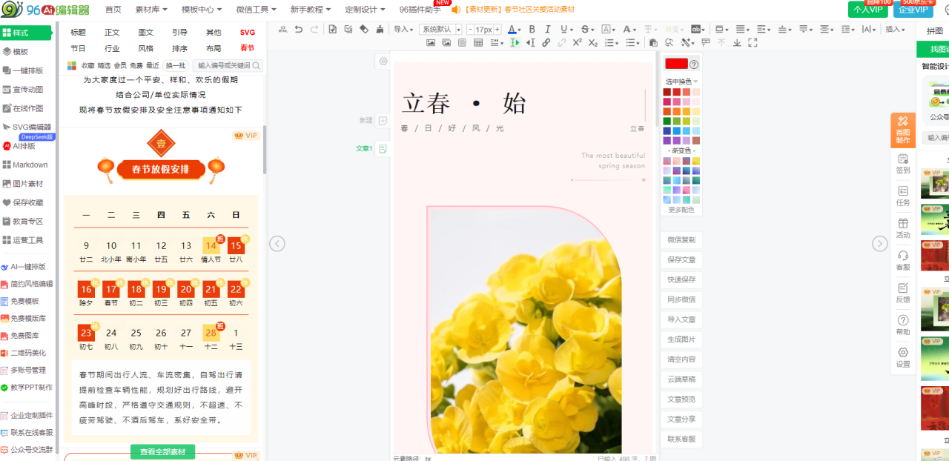This screenshot has height=461, width=949.
Task: Select the 免费 filter option
Action: point(136,66)
